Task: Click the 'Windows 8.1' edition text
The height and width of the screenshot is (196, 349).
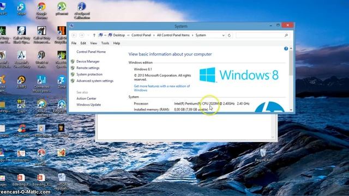Action: pos(143,69)
